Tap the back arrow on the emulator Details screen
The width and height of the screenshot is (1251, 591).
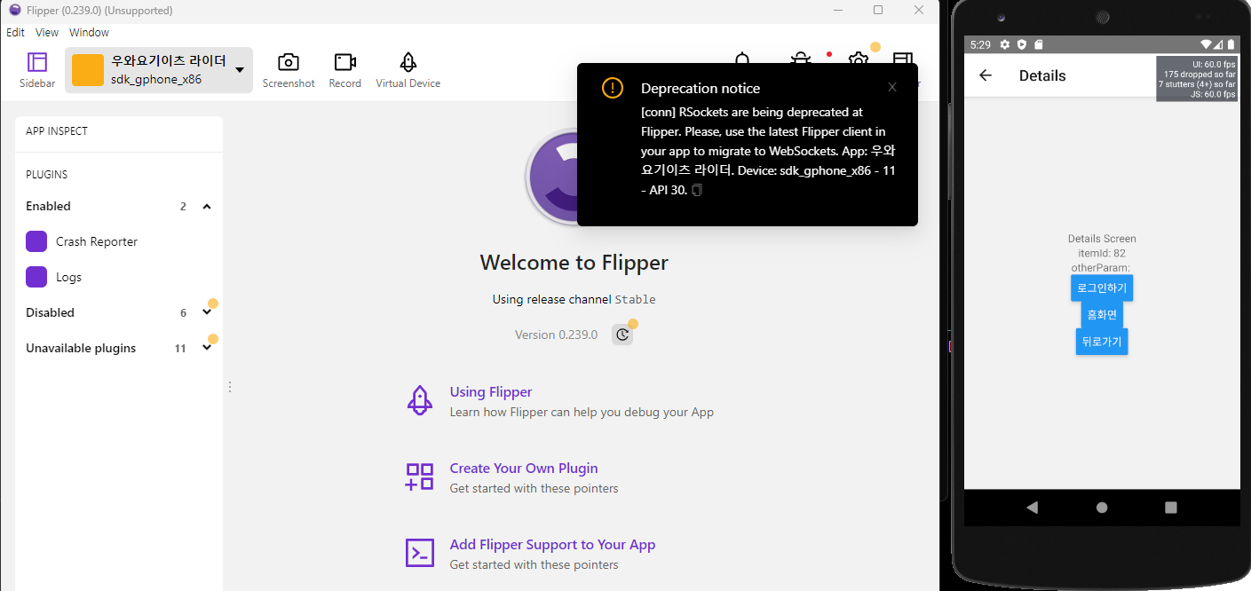pos(986,75)
